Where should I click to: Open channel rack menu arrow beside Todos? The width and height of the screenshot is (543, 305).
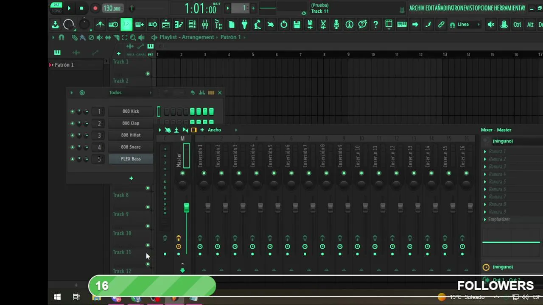tap(71, 92)
